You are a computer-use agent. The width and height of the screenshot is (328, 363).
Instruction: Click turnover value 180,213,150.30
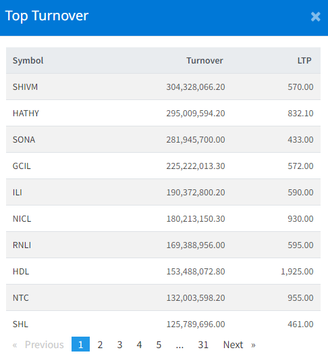(196, 219)
